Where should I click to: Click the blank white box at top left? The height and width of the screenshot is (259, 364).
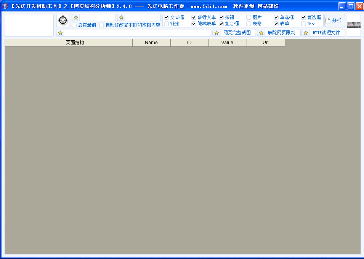[29, 25]
